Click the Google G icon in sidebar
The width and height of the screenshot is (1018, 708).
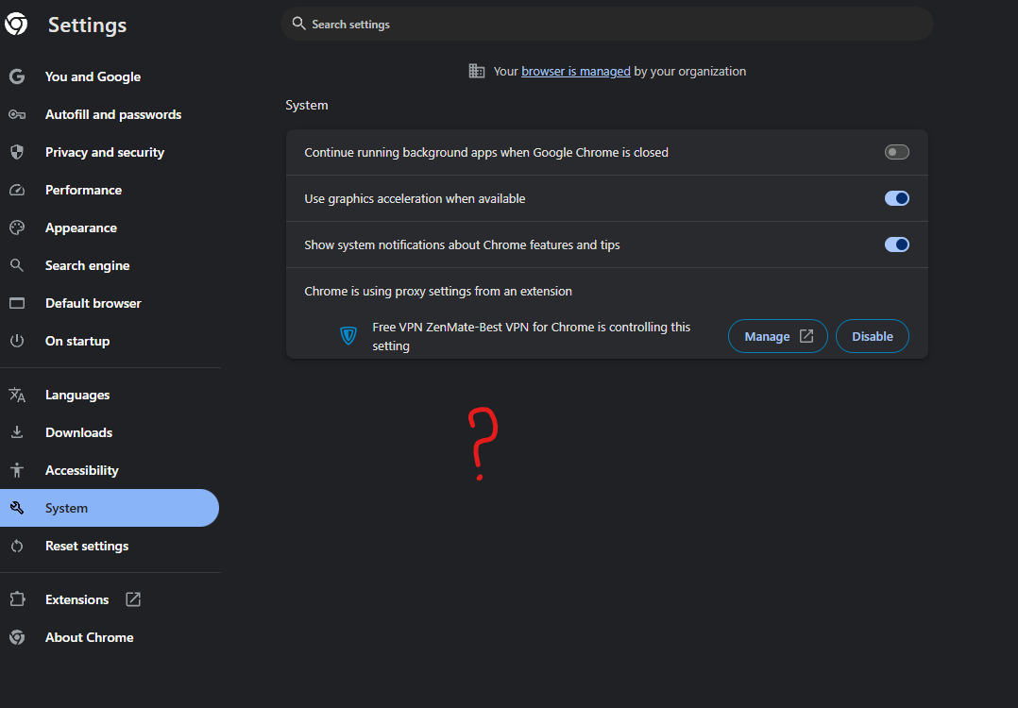[17, 76]
